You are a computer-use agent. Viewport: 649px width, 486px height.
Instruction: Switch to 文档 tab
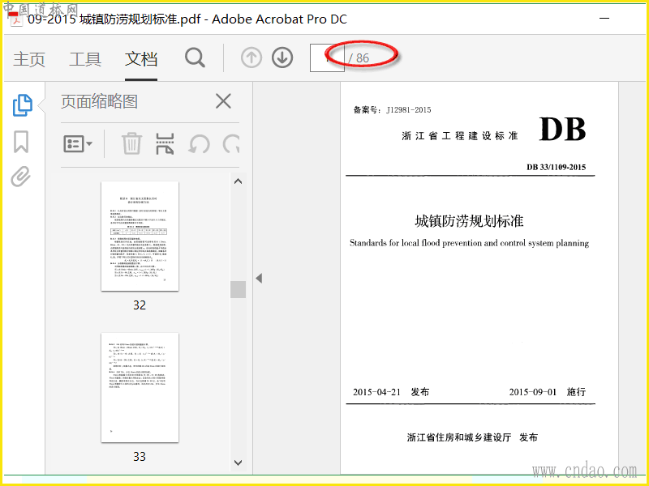[141, 59]
